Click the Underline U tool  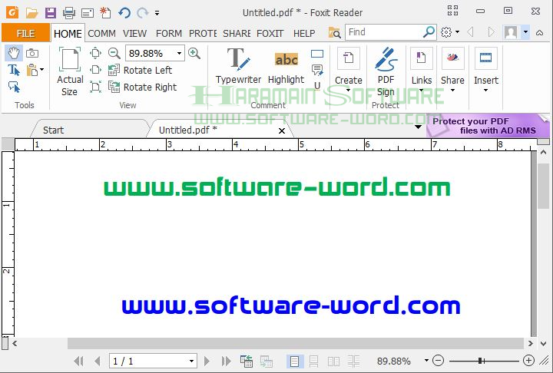pos(317,85)
